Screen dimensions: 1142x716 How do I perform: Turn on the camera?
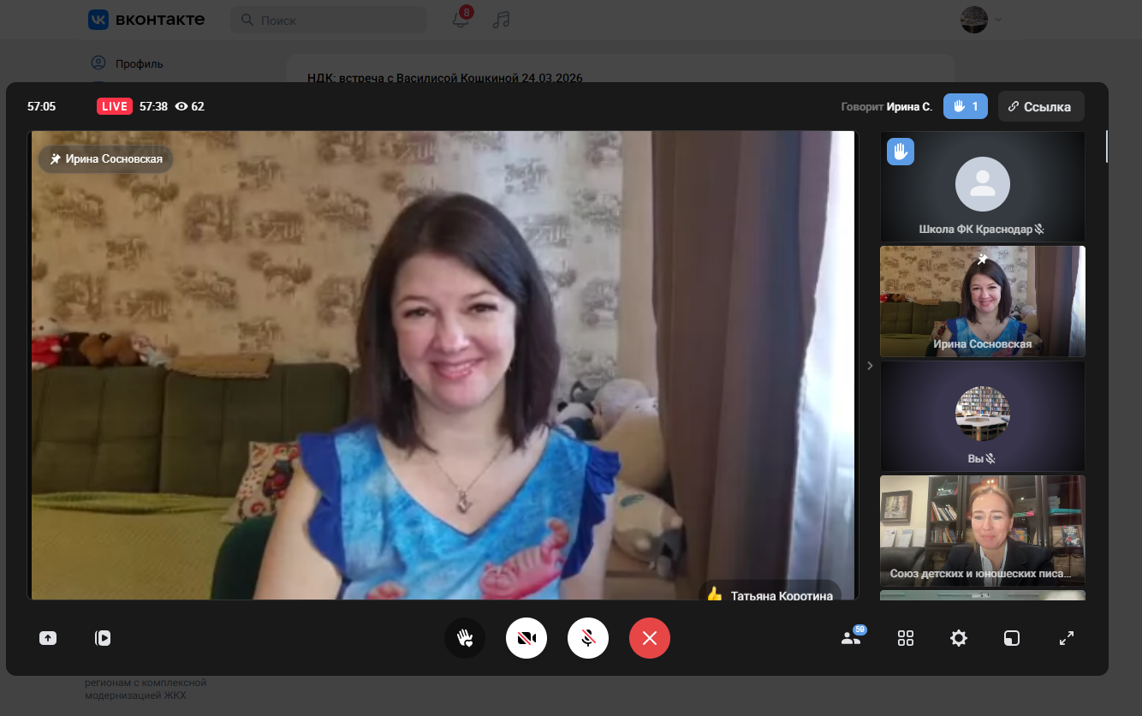[x=526, y=638]
